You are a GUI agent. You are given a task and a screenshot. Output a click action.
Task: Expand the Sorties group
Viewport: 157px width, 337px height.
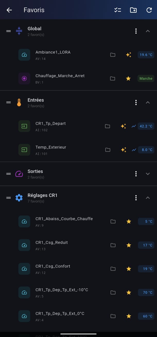pos(148,174)
